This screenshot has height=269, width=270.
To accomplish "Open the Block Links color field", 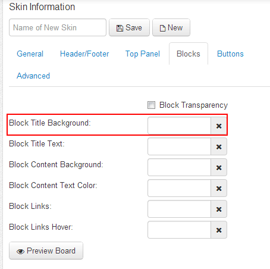I will [179, 209].
